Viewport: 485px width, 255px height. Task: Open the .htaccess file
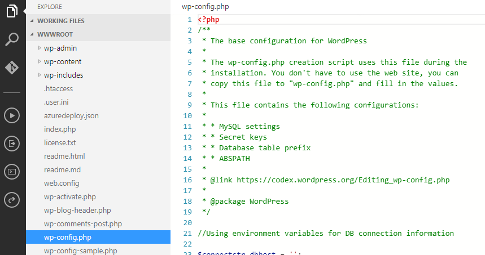58,88
